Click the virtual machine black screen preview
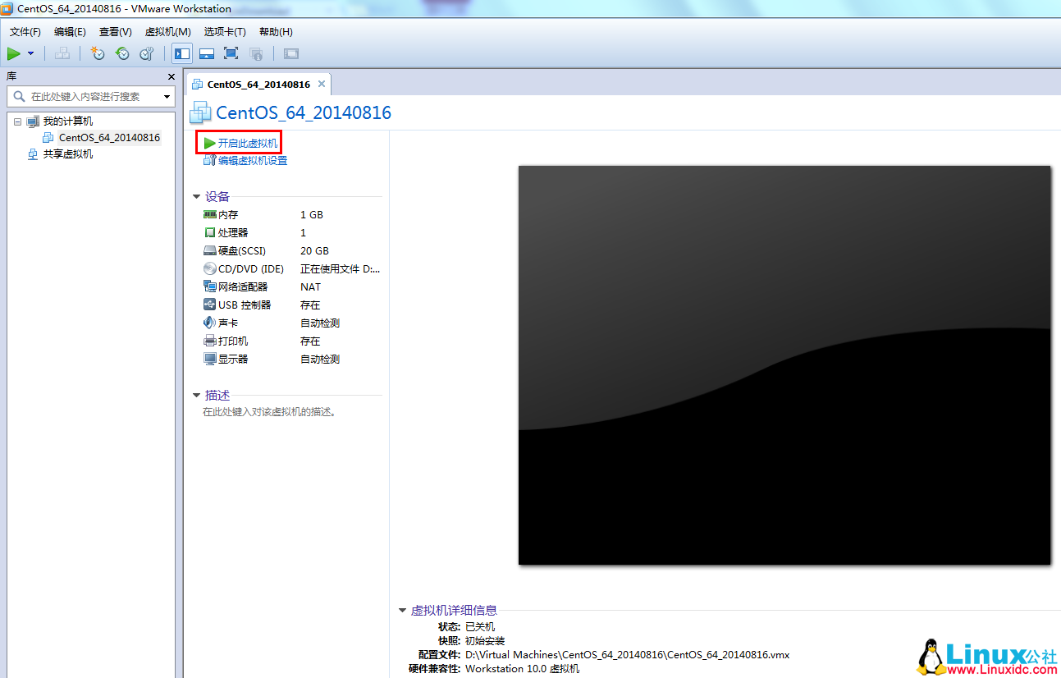This screenshot has height=678, width=1061. pyautogui.click(x=784, y=365)
